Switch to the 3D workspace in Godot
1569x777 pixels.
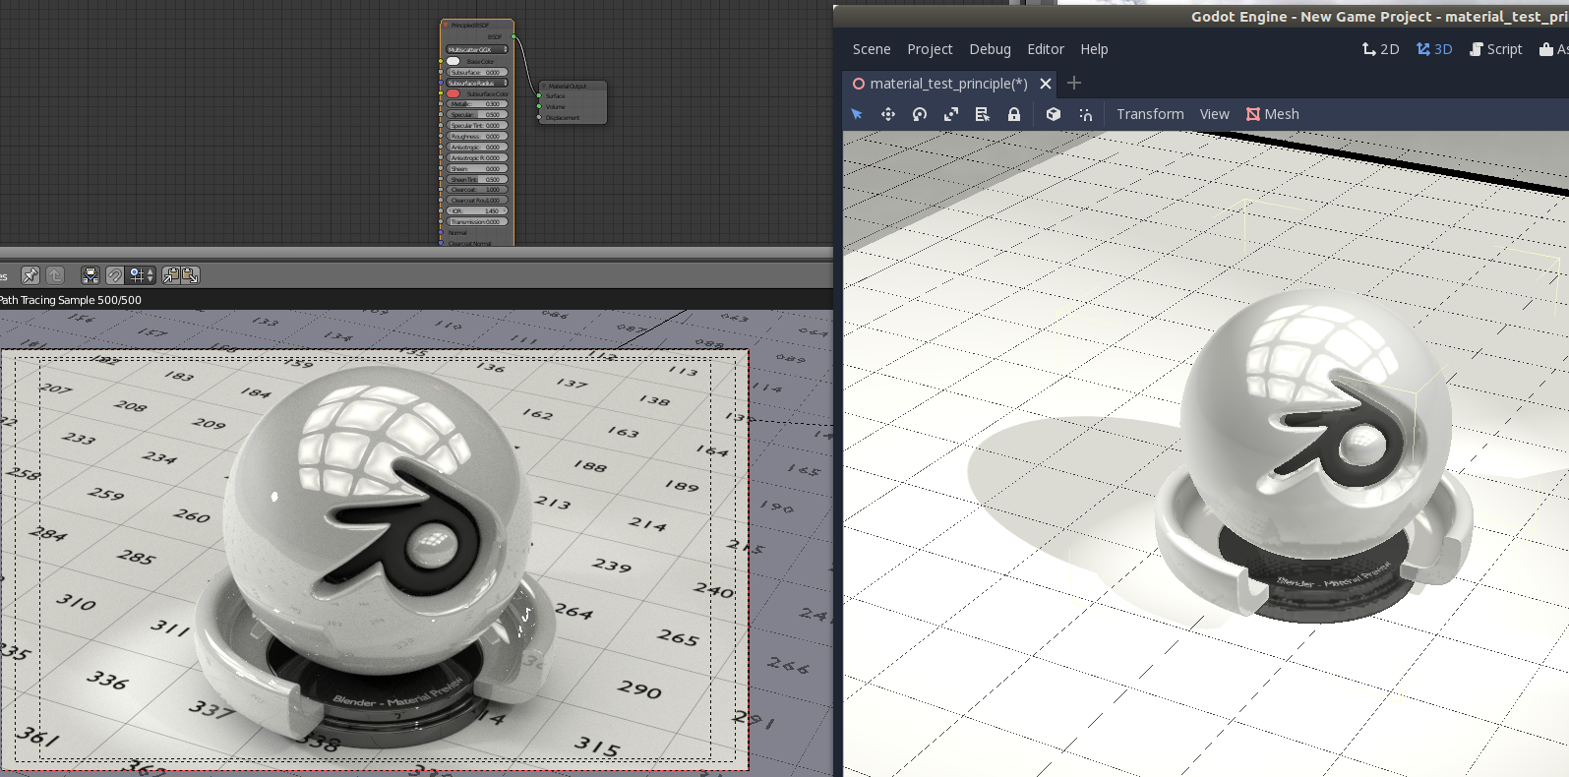tap(1434, 49)
